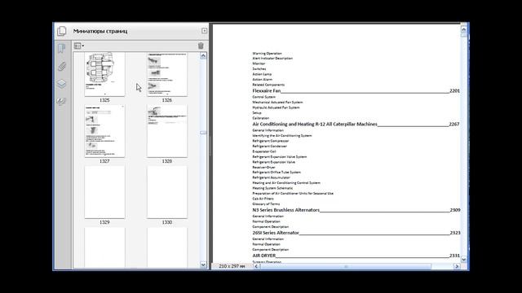Viewport: 522px width, 293px height.
Task: Collapse the thumbnails panel with corner button
Action: [204, 31]
